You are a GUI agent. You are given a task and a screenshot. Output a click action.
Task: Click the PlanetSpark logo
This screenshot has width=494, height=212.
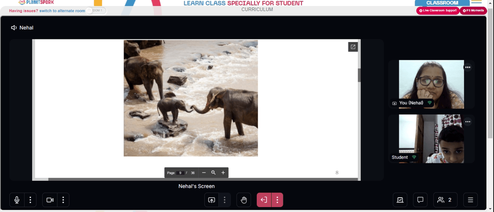[x=36, y=2]
